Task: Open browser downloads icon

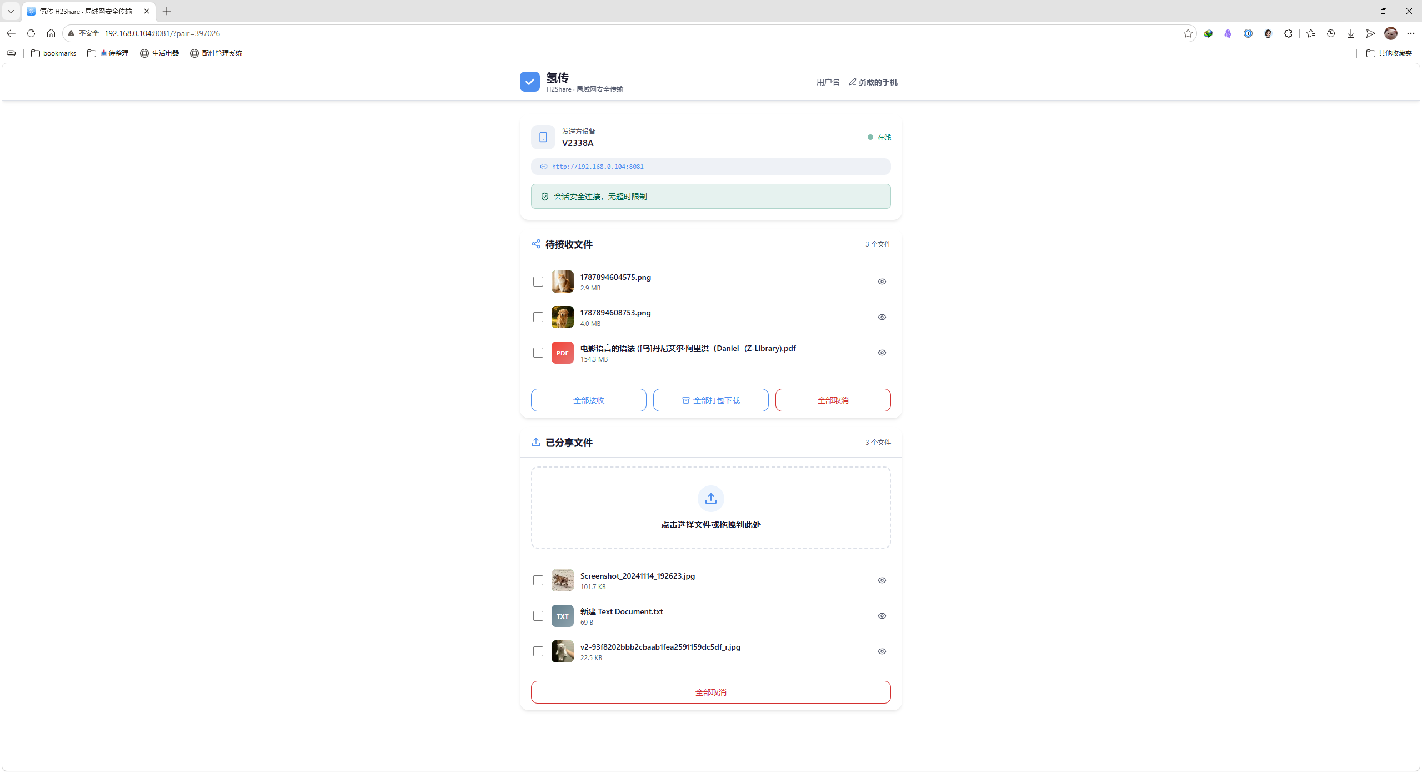Action: (x=1351, y=33)
